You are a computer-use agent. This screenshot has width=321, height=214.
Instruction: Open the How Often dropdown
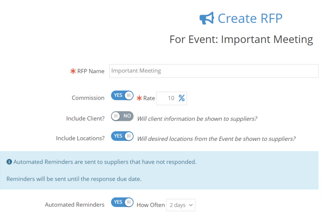click(x=180, y=205)
